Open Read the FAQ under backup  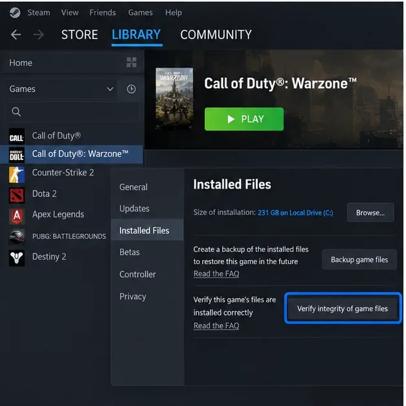216,274
